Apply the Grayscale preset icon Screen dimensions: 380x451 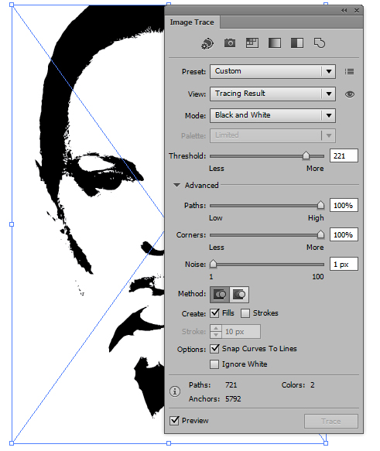(x=275, y=43)
